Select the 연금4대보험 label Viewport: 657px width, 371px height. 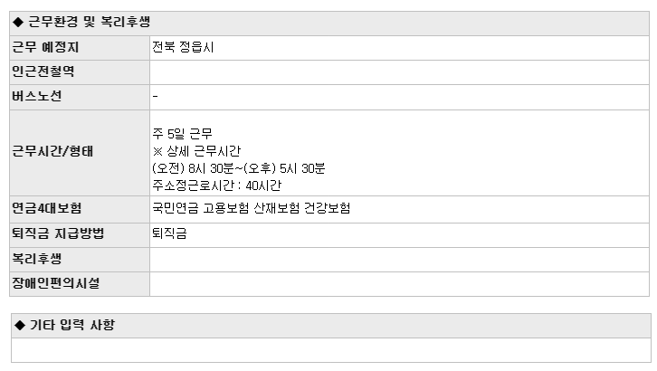coord(46,208)
